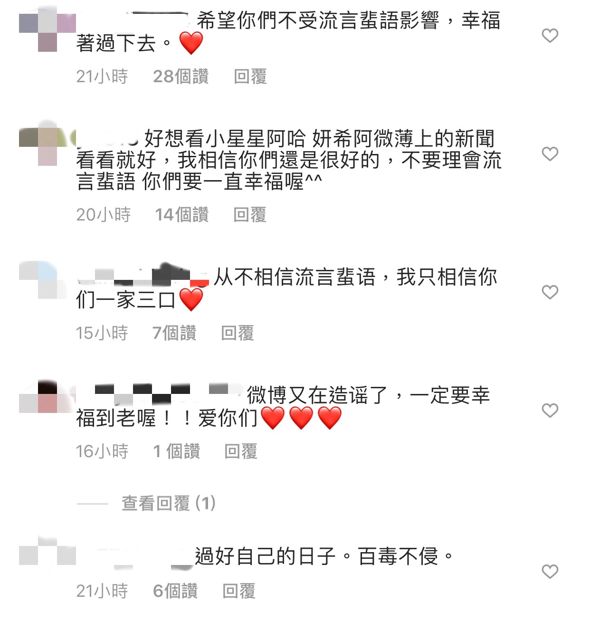
Task: Like the 百毒不侵 comment
Action: (550, 571)
